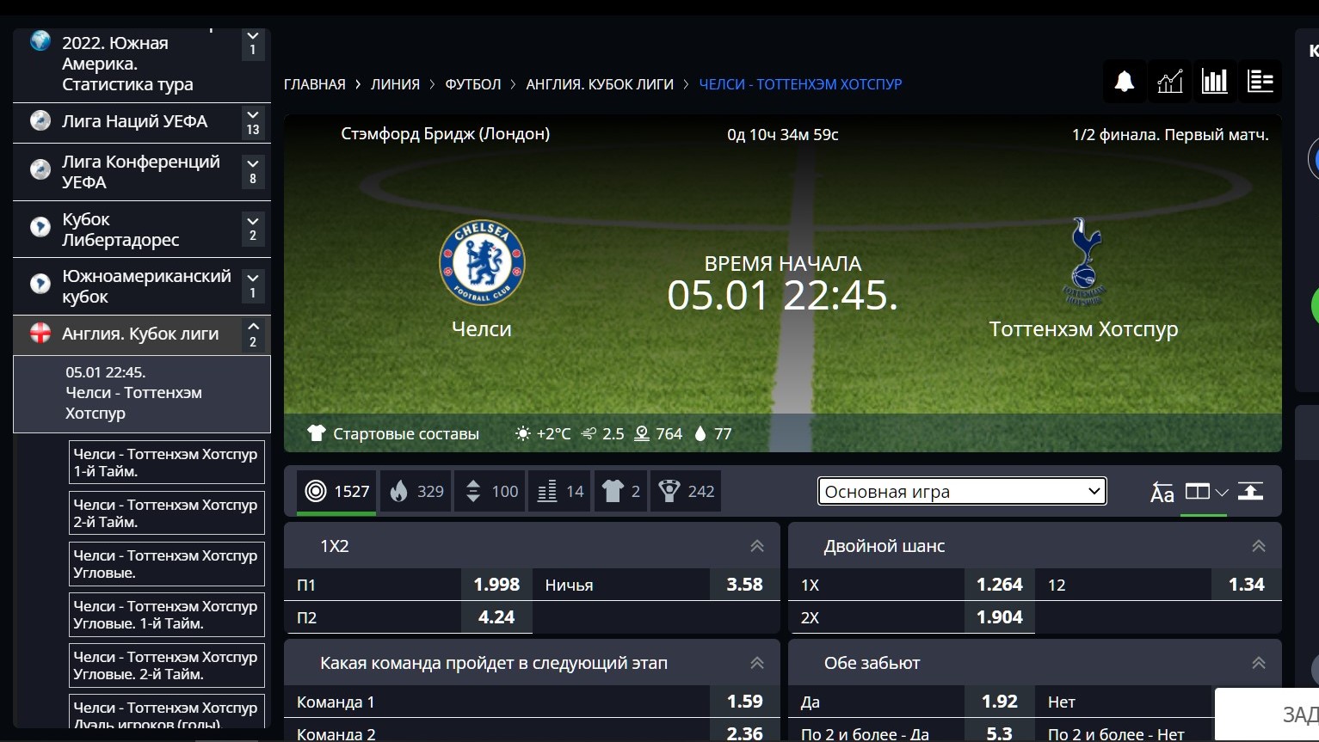This screenshot has height=742, width=1319.
Task: Select the 1527 all markets tab
Action: click(336, 492)
